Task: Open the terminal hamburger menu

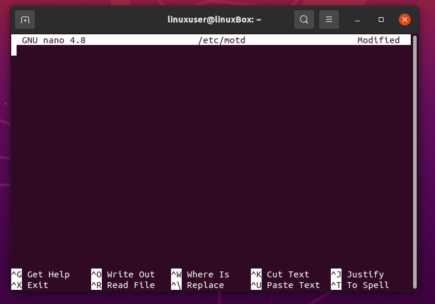Action: coord(329,20)
